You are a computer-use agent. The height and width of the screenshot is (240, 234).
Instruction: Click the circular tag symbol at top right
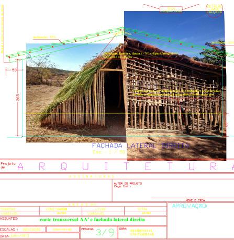214,10
